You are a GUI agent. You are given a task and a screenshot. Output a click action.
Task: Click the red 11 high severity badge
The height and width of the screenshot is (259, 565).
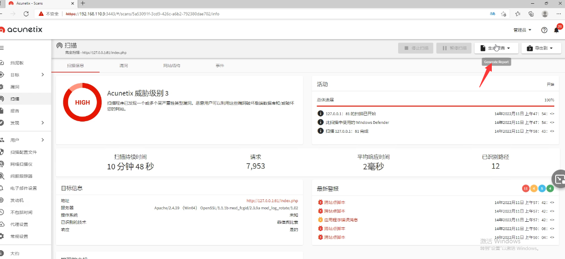pyautogui.click(x=526, y=189)
